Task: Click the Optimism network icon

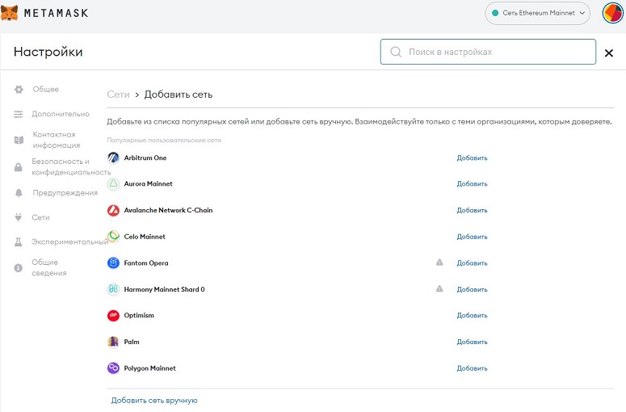Action: click(x=113, y=315)
